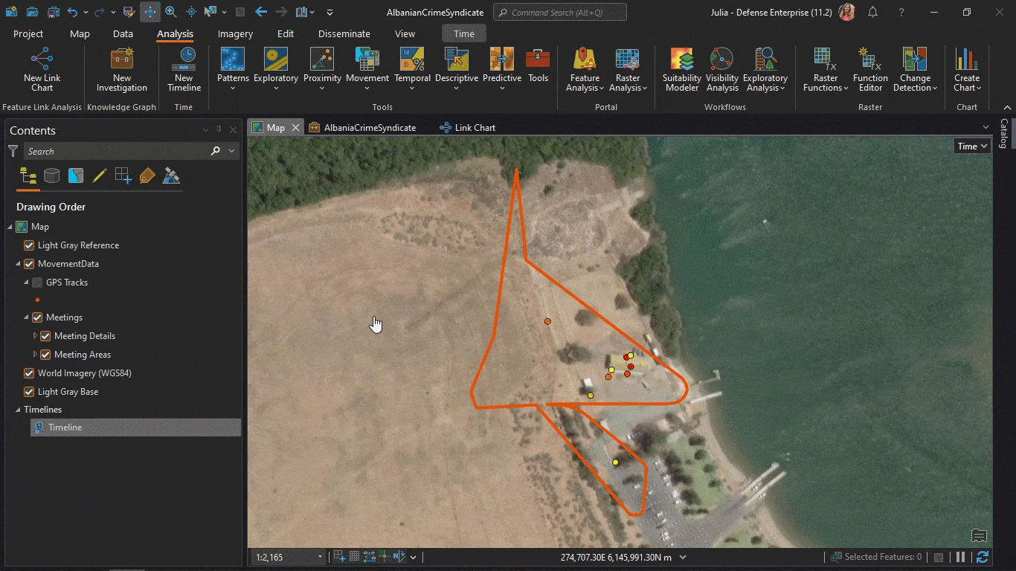Open the map pop-up notifications icon
Viewport: 1016px width, 571px height.
980,535
